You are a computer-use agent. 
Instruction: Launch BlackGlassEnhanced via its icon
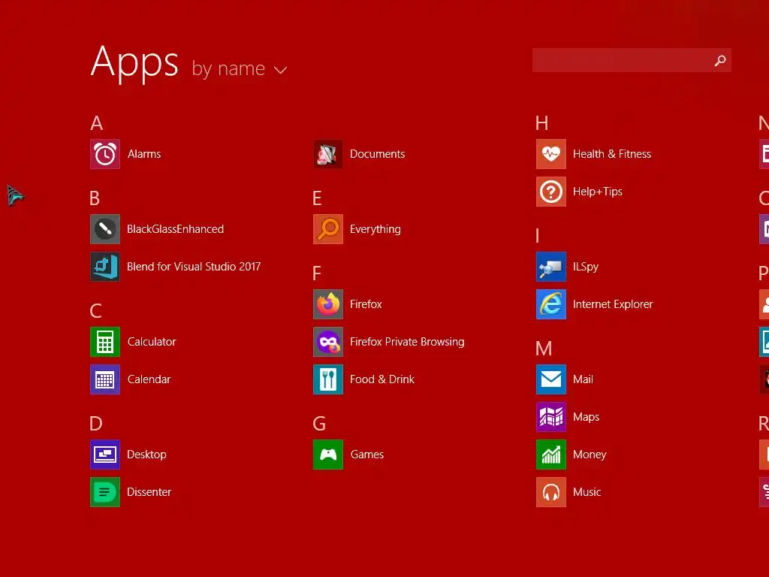(x=105, y=229)
